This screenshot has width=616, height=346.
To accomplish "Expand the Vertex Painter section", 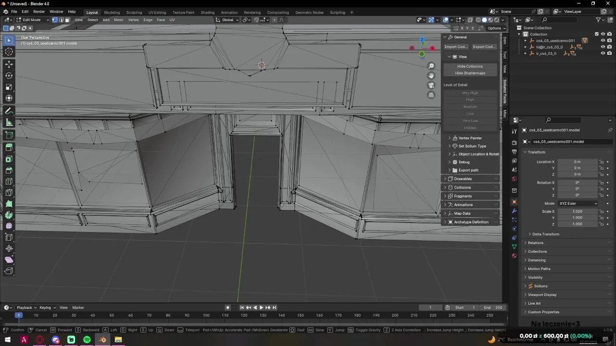I will point(470,138).
